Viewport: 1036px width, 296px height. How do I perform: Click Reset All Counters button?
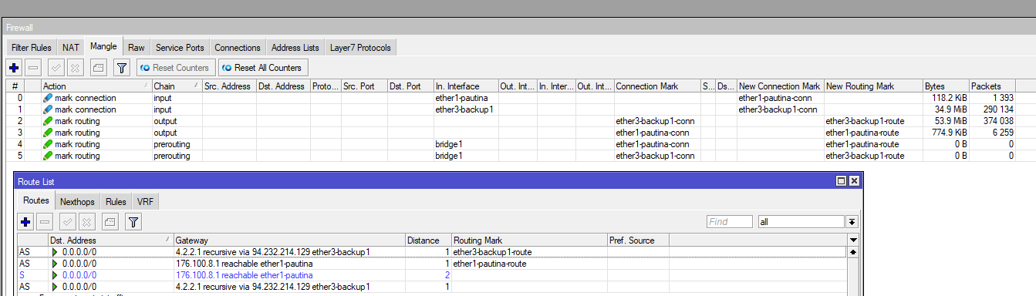pyautogui.click(x=264, y=68)
